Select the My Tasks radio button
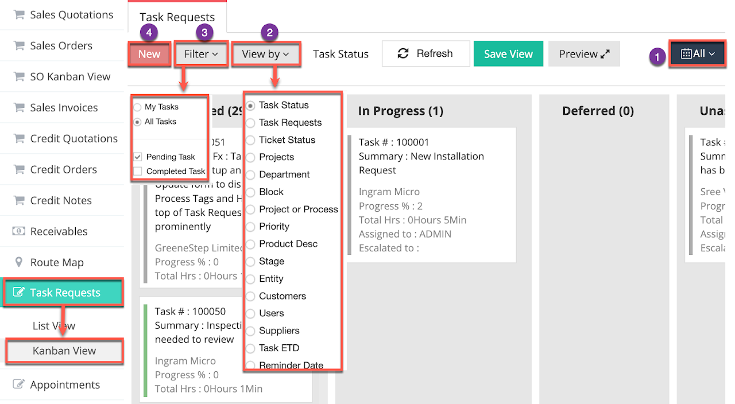735x404 pixels. [x=137, y=107]
